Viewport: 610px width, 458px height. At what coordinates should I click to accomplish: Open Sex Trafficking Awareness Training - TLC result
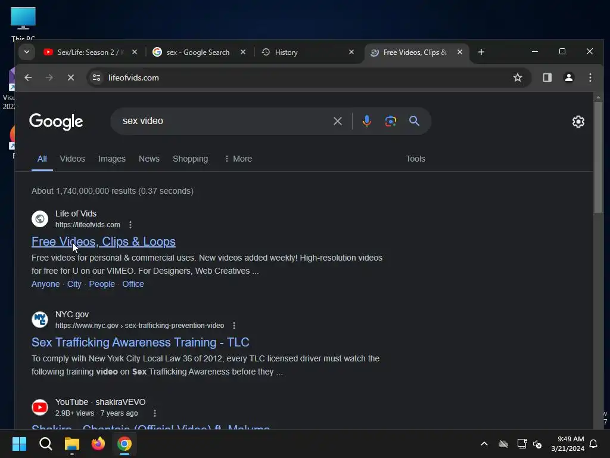click(141, 342)
